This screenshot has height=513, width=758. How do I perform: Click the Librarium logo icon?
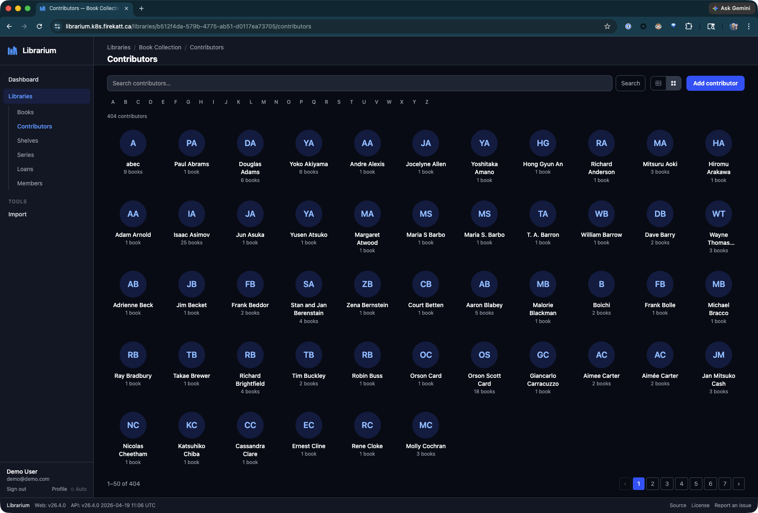[13, 51]
